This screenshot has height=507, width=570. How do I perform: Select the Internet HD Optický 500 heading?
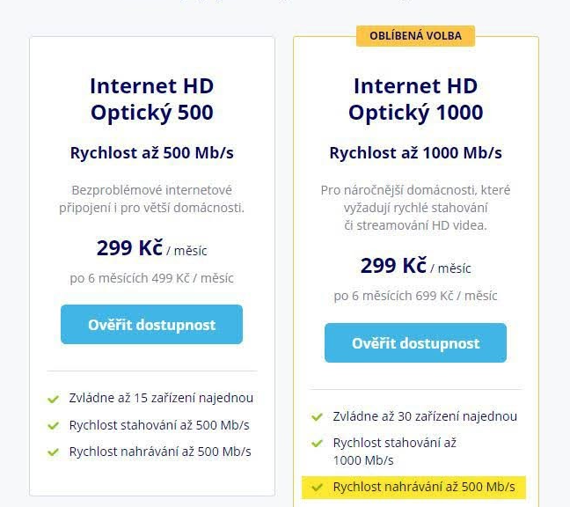[x=152, y=99]
